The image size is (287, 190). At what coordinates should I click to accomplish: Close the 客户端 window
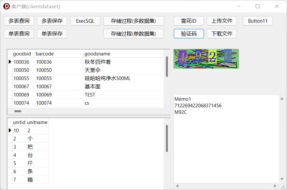pyautogui.click(x=277, y=6)
